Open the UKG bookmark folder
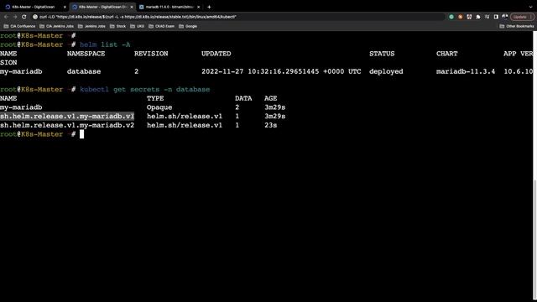 [138, 26]
